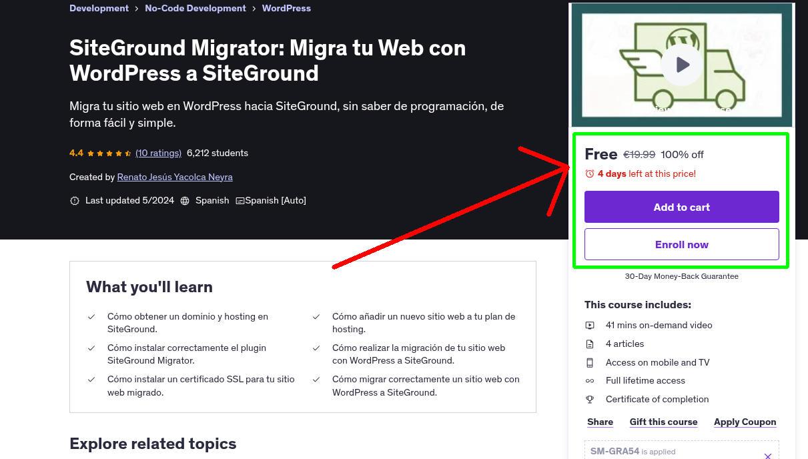Click the checkmark beside 'Cómo instalar un certificado SSL'
Screen dimensions: 808x459
(x=91, y=380)
